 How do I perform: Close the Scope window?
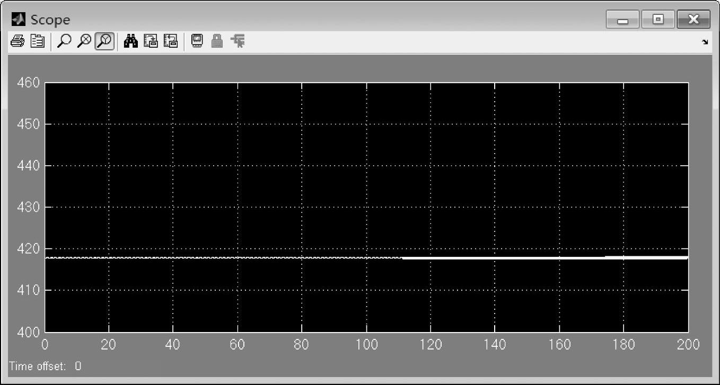(693, 20)
